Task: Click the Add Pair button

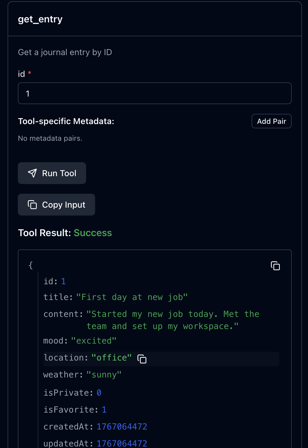Action: point(271,121)
